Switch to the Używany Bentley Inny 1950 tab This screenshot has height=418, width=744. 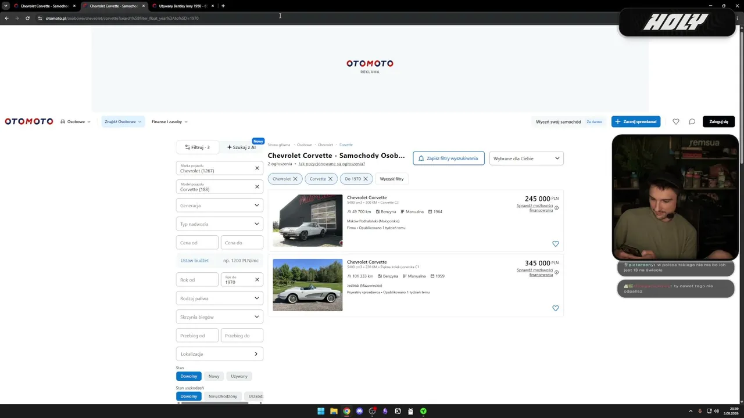183,6
